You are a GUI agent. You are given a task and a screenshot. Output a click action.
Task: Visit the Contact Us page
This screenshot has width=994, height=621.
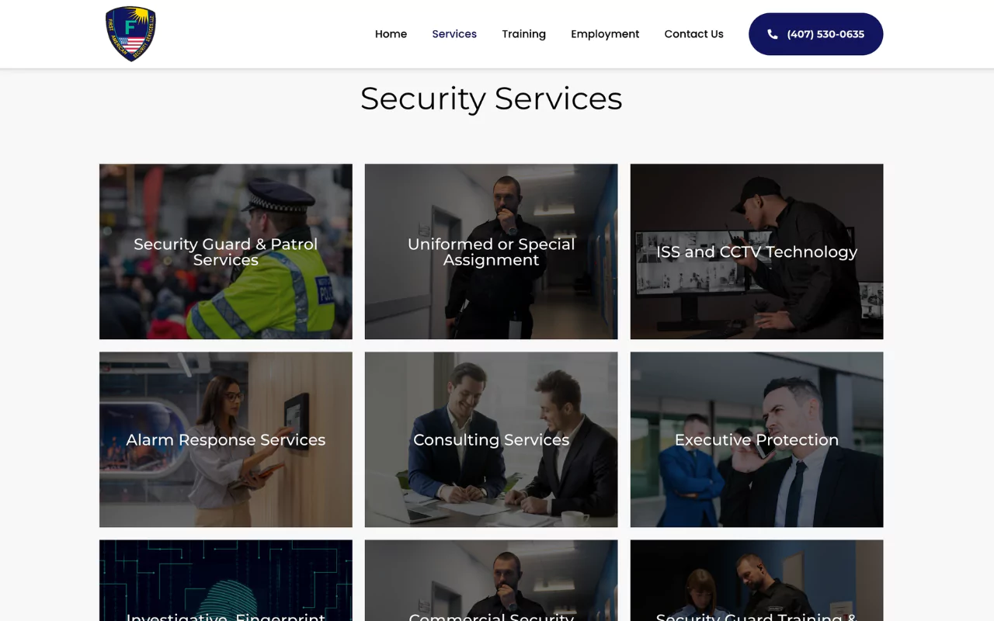click(693, 34)
